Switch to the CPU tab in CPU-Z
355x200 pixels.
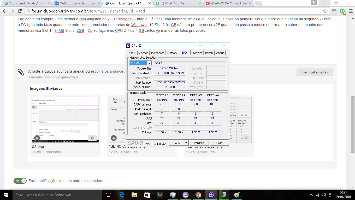pyautogui.click(x=132, y=53)
